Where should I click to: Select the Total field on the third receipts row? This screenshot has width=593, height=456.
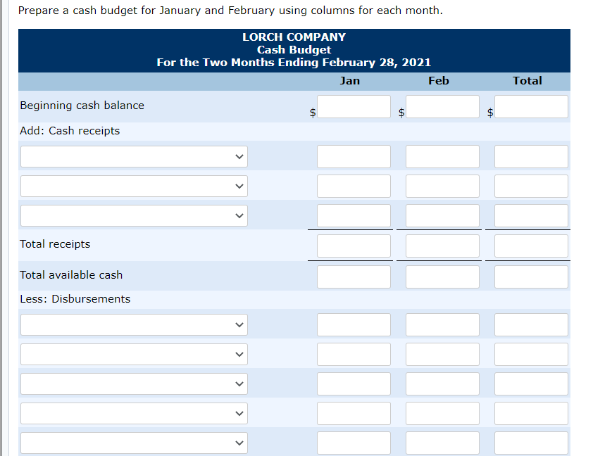531,215
